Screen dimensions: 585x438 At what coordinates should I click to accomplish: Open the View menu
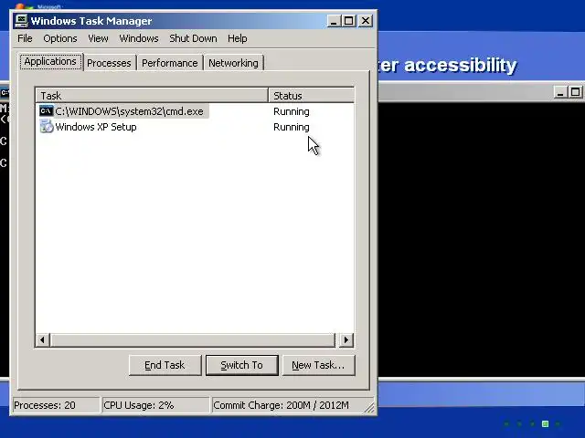pyautogui.click(x=98, y=38)
